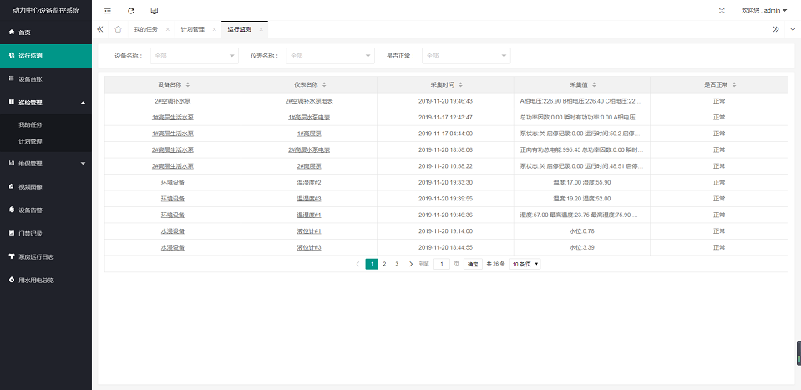
Task: Open the admin user dropdown
Action: pyautogui.click(x=764, y=11)
